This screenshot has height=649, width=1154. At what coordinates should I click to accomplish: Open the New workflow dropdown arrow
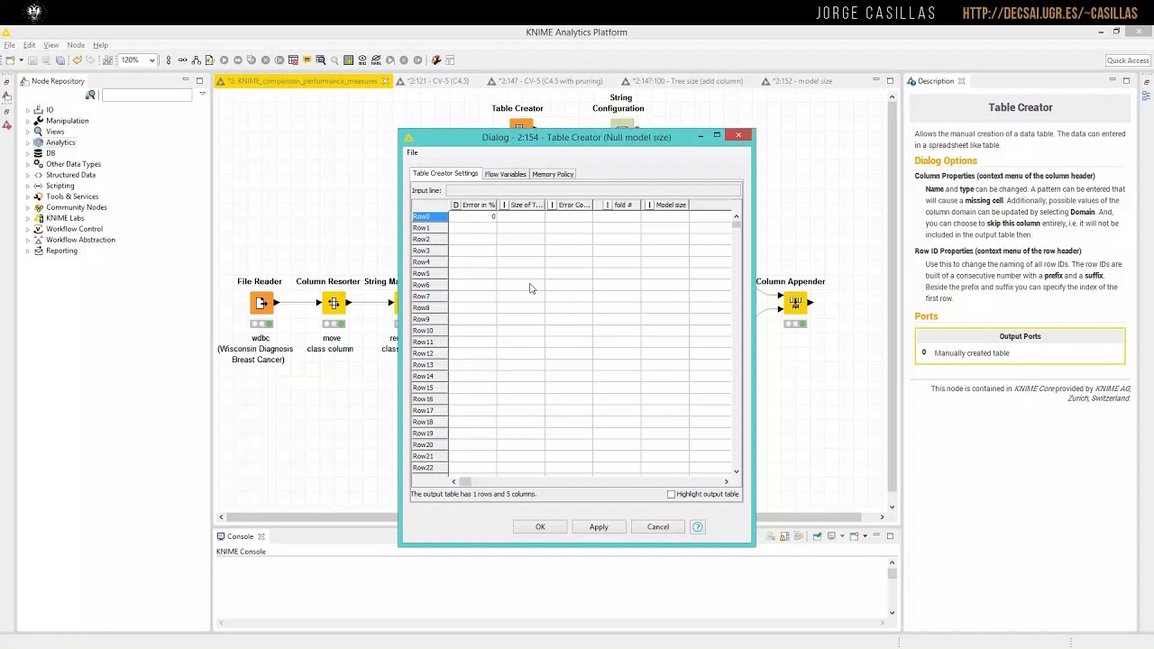(21, 60)
